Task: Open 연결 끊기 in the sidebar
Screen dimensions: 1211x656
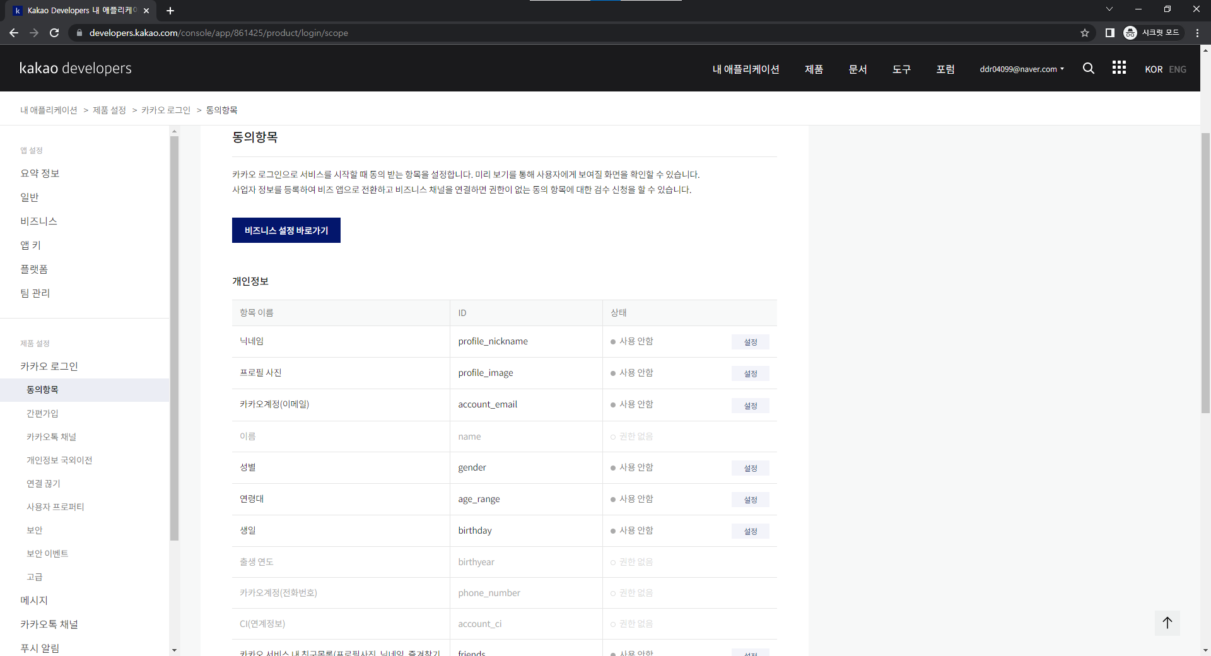Action: click(x=44, y=484)
